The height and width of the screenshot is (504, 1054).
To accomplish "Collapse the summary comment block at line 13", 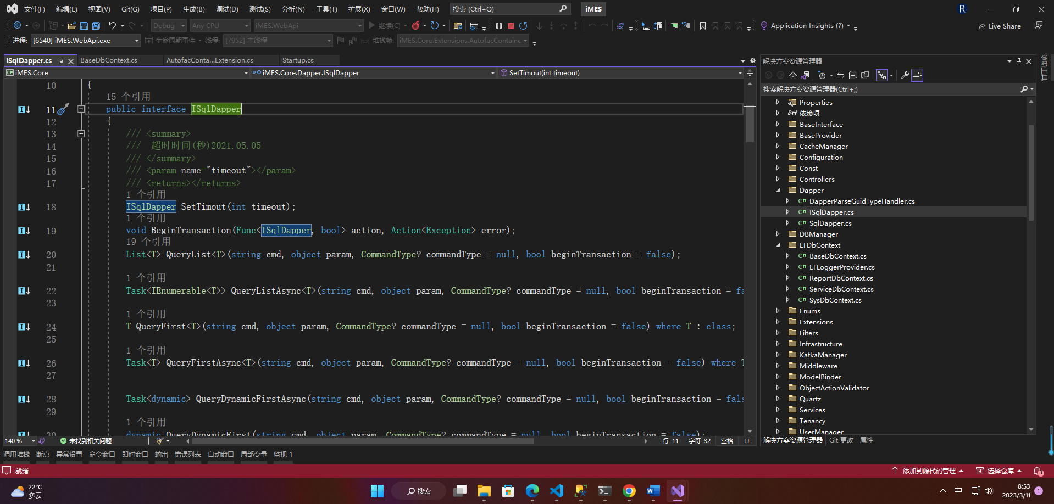I will [x=81, y=133].
